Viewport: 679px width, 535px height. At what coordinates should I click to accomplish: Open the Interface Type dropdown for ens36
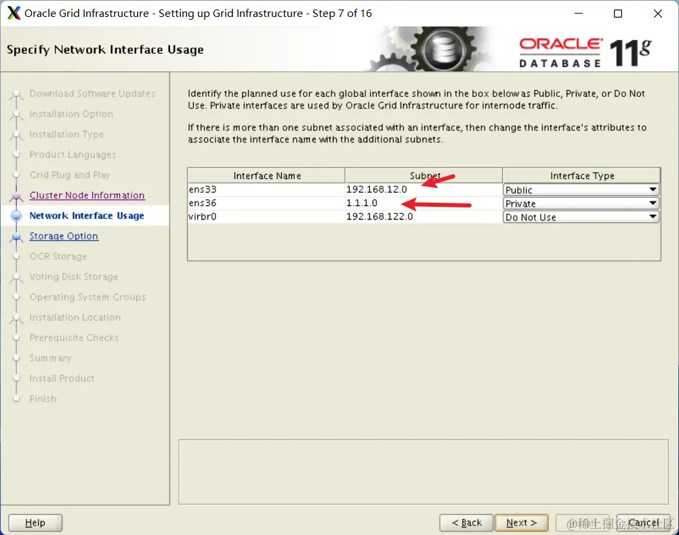[581, 203]
